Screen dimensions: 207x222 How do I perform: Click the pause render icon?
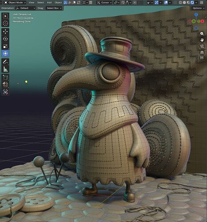point(202,3)
